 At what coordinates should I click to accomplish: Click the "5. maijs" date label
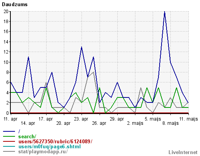pos(153,119)
